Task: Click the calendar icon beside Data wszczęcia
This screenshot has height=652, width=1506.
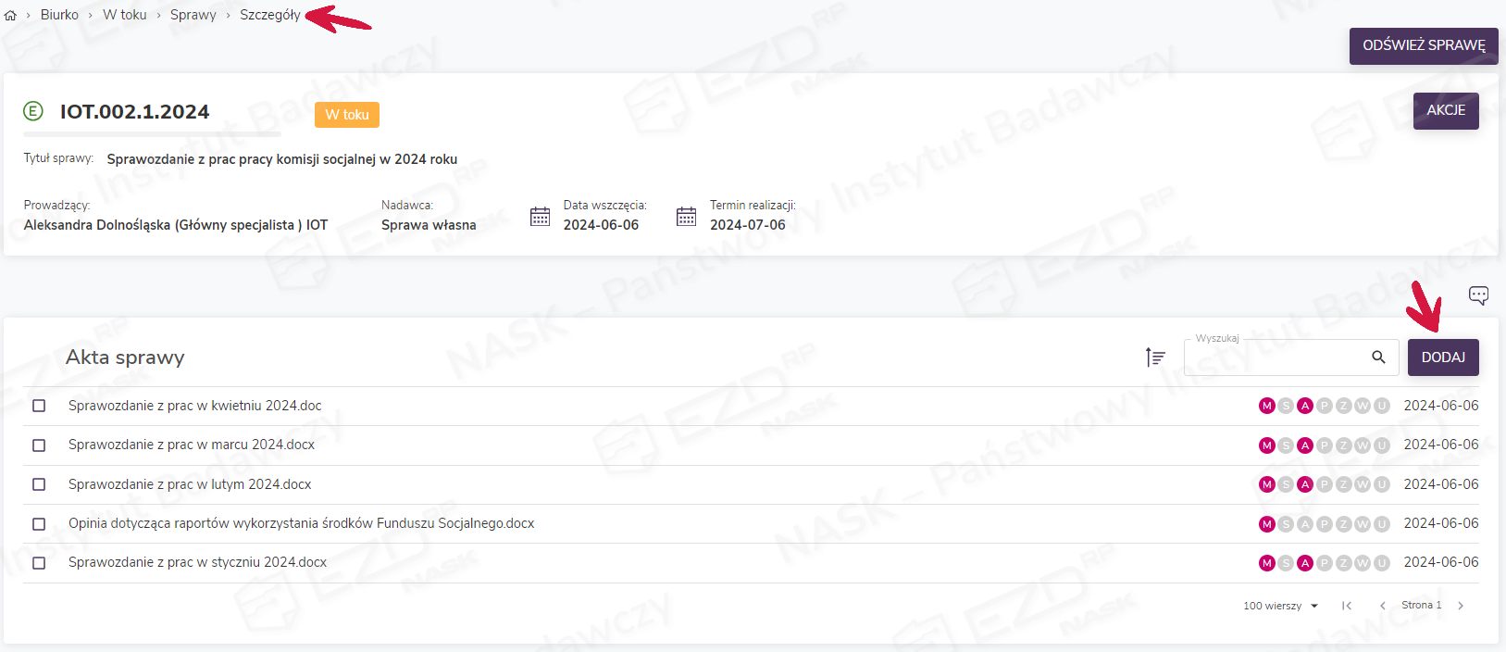Action: coord(540,217)
